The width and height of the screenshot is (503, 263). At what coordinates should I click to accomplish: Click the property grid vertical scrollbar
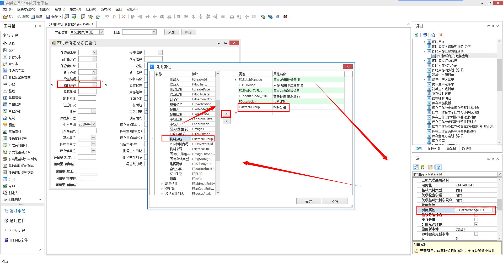pos(499,204)
